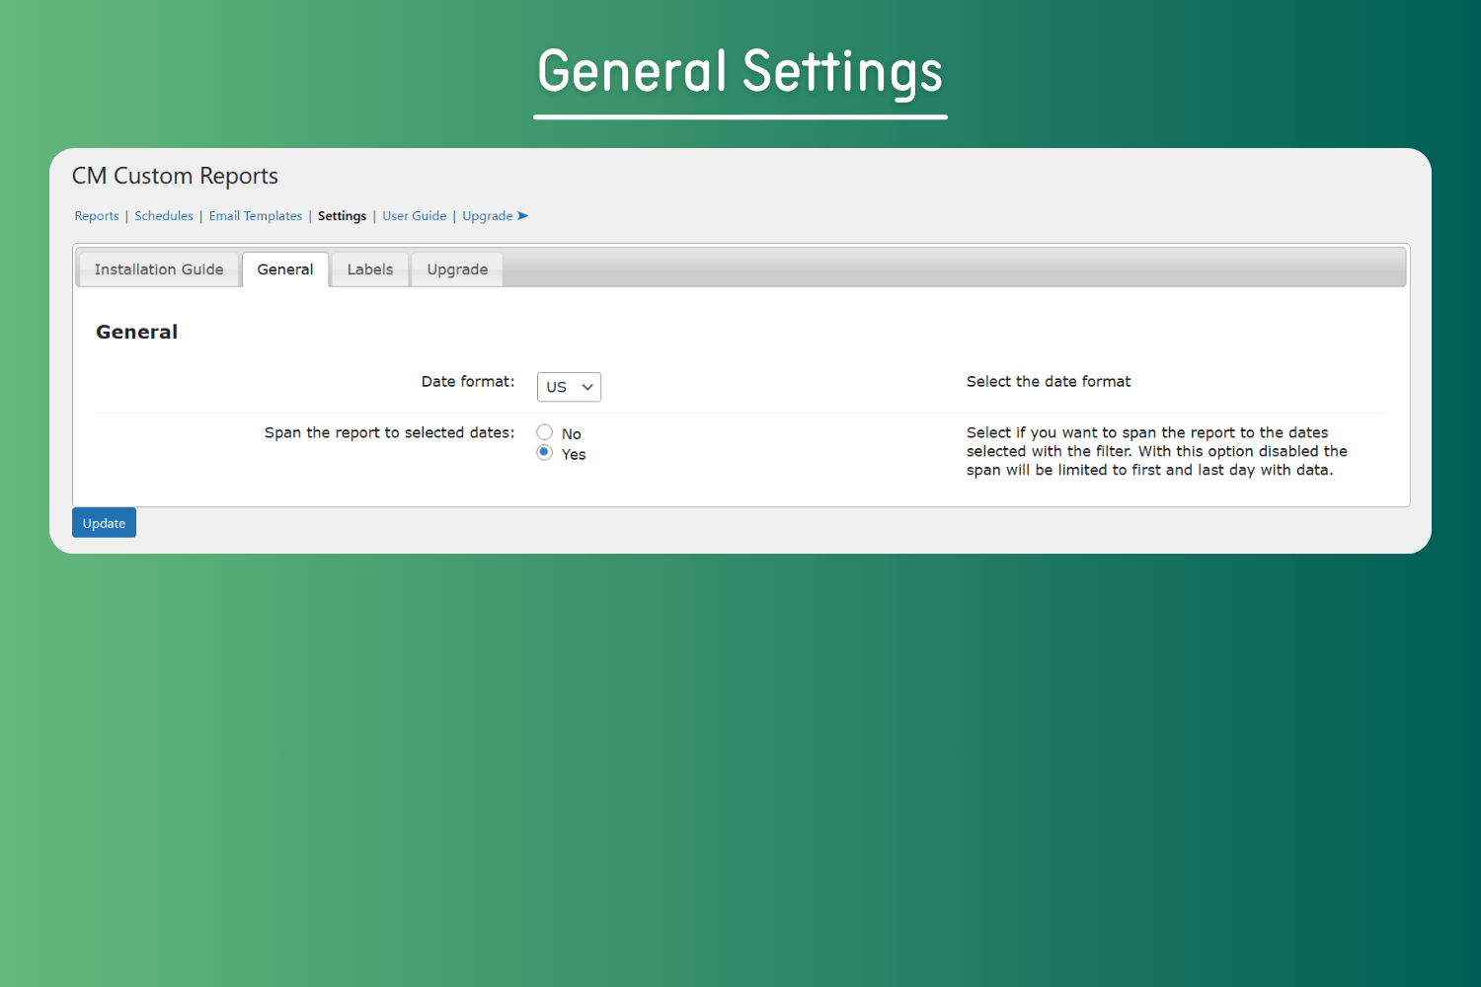Click the Upgrade link with arrow
The image size is (1481, 987).
[x=496, y=216]
